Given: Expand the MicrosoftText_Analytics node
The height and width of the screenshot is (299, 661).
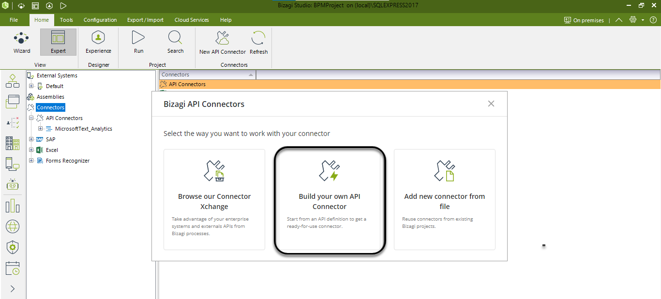Looking at the screenshot, I should [x=40, y=129].
